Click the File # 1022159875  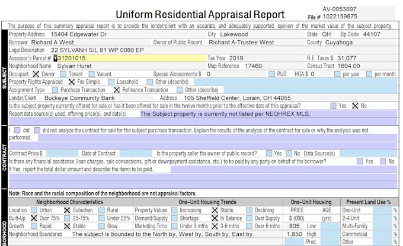tap(340, 17)
